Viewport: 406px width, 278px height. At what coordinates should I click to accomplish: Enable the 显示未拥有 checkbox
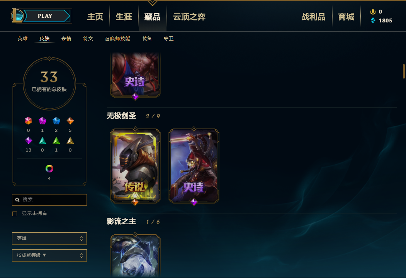[15, 214]
